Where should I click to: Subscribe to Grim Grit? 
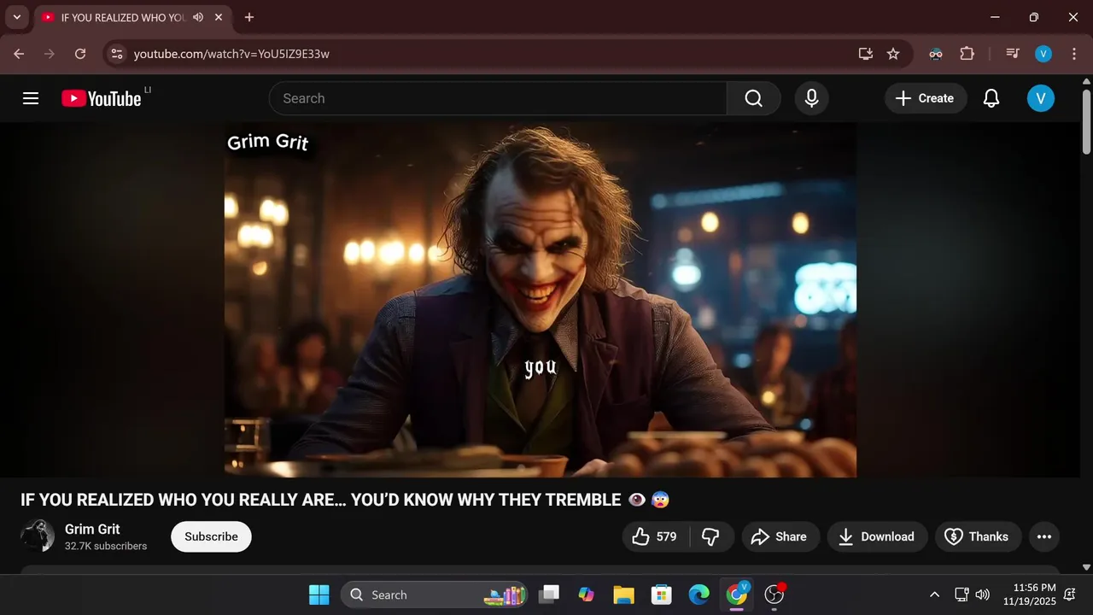pos(211,536)
